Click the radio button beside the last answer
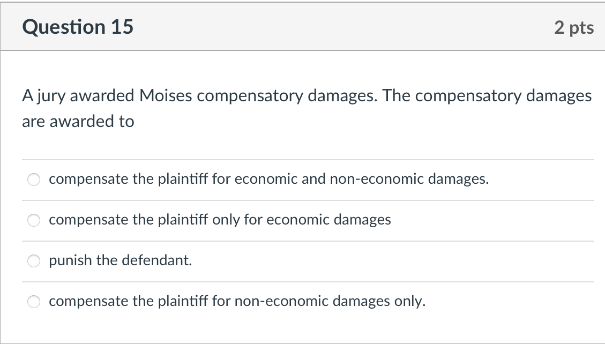605x344 pixels. [x=34, y=302]
